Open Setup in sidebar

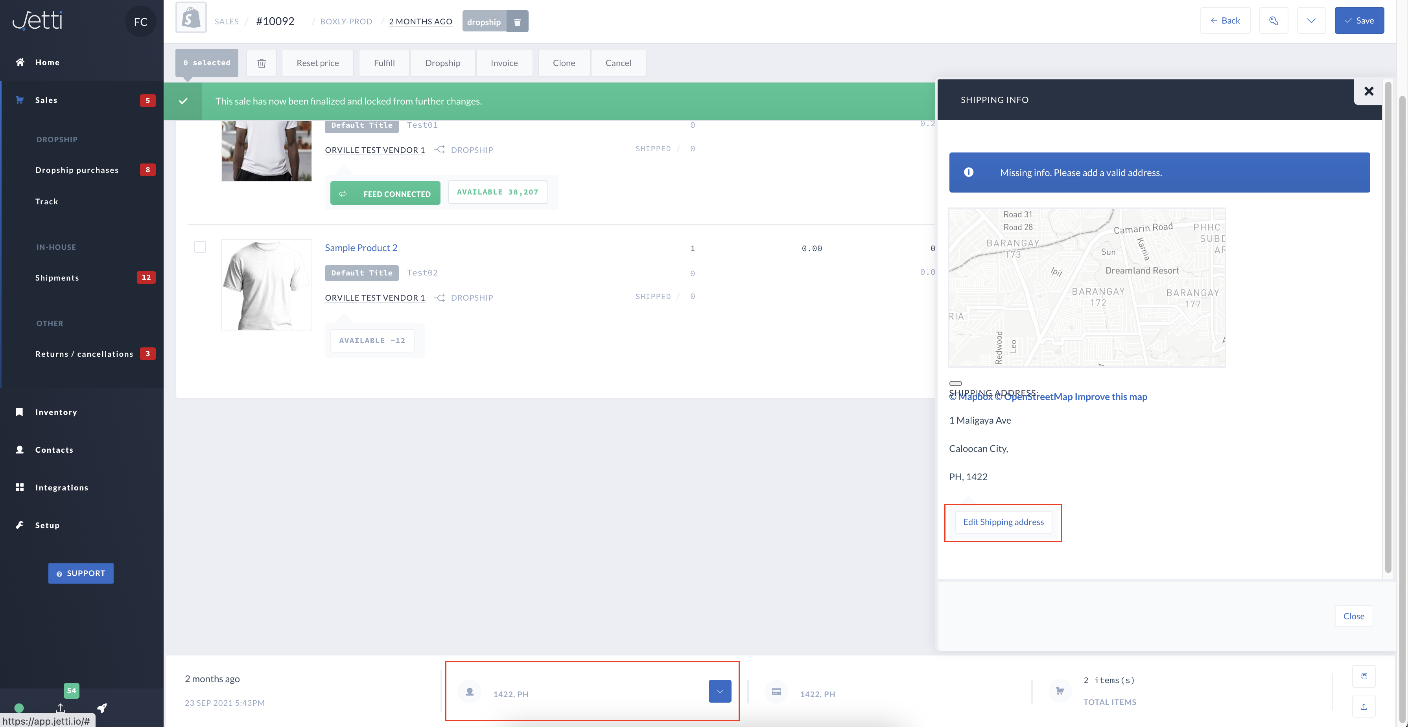48,525
